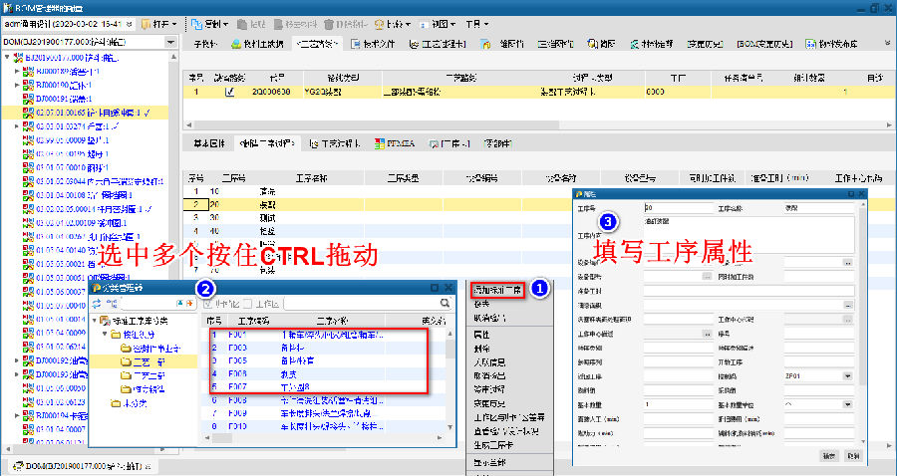Click the Compare (比较) scales icon
This screenshot has width=897, height=476.
point(380,25)
